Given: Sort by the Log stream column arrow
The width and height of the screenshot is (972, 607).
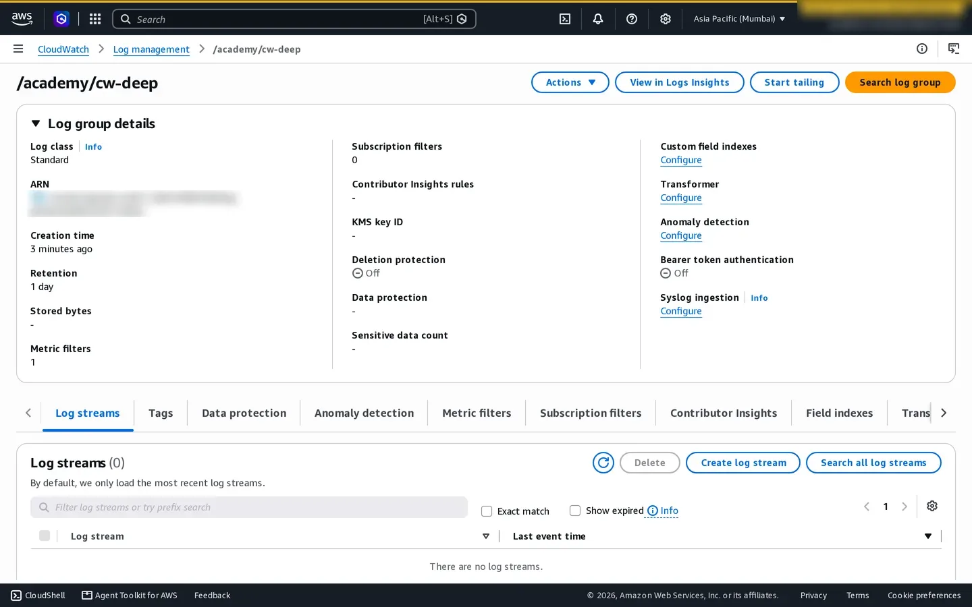Looking at the screenshot, I should coord(486,536).
